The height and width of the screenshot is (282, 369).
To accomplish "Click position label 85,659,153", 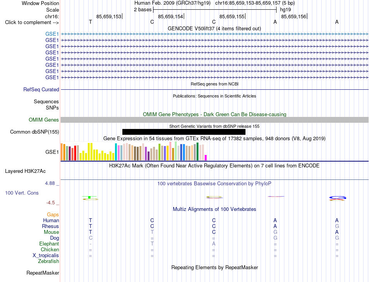I will click(109, 16).
